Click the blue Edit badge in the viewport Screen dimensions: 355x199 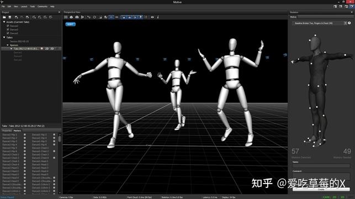pyautogui.click(x=71, y=24)
